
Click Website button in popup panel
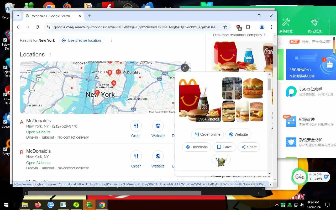pyautogui.click(x=238, y=134)
